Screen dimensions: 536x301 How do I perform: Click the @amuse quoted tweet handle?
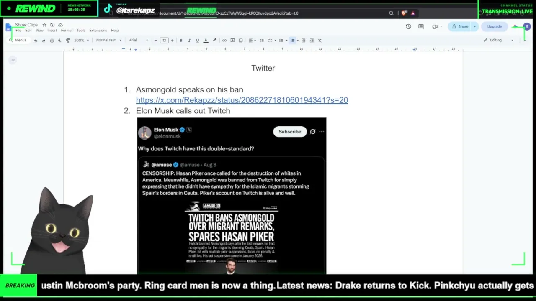[x=190, y=165]
